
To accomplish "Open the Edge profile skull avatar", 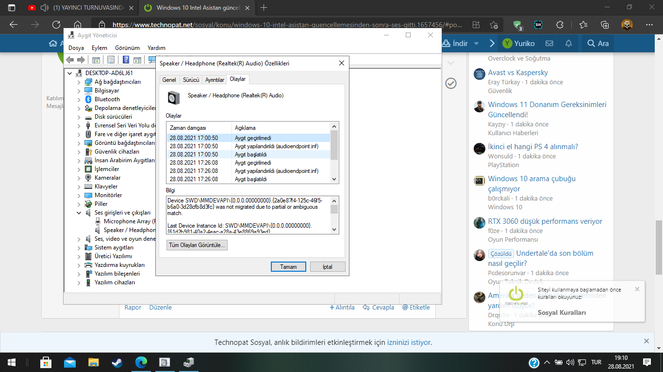I will [628, 25].
